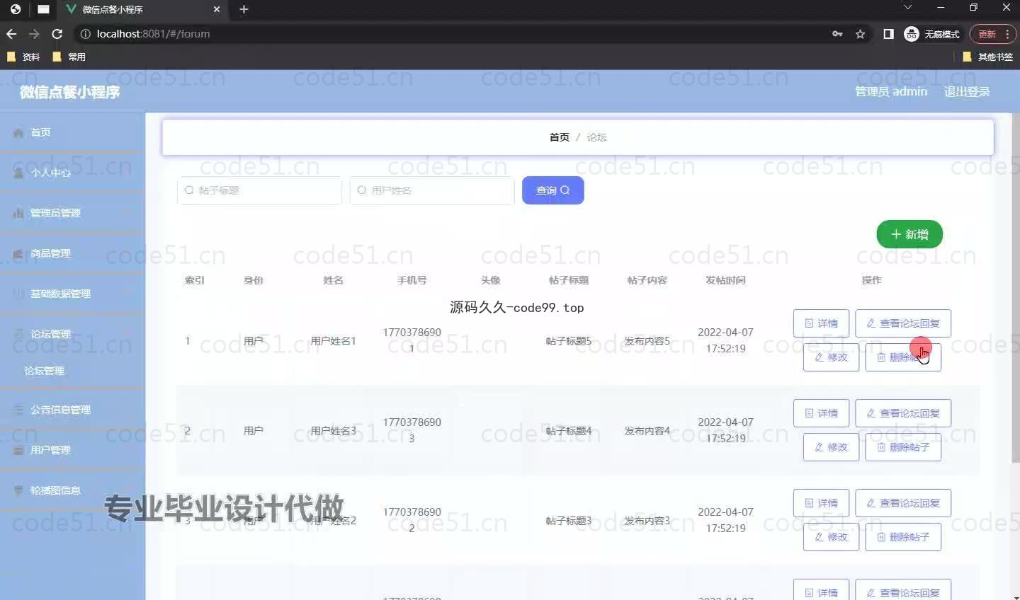
Task: Click 修改 for 帖子标题4
Action: pos(831,447)
